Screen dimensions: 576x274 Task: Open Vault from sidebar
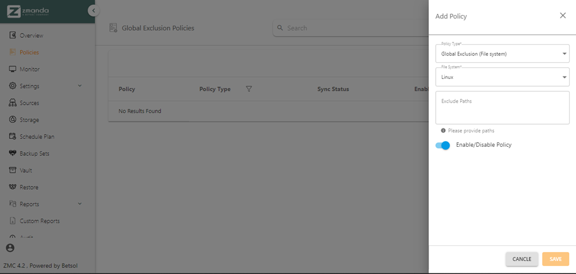pyautogui.click(x=26, y=171)
